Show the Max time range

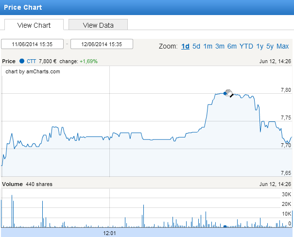(282, 46)
